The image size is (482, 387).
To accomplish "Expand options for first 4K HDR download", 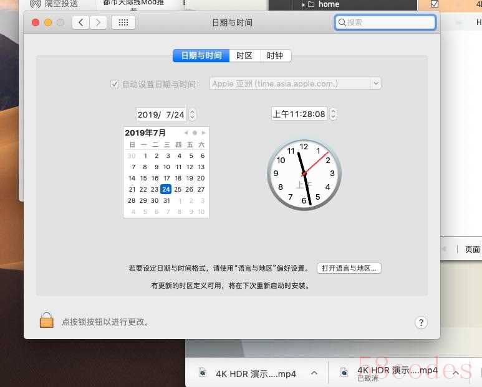I will tap(314, 373).
